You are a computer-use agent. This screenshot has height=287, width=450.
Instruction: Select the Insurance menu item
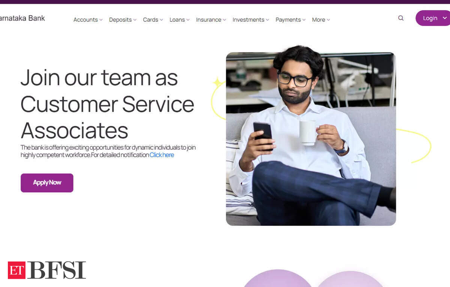point(211,20)
